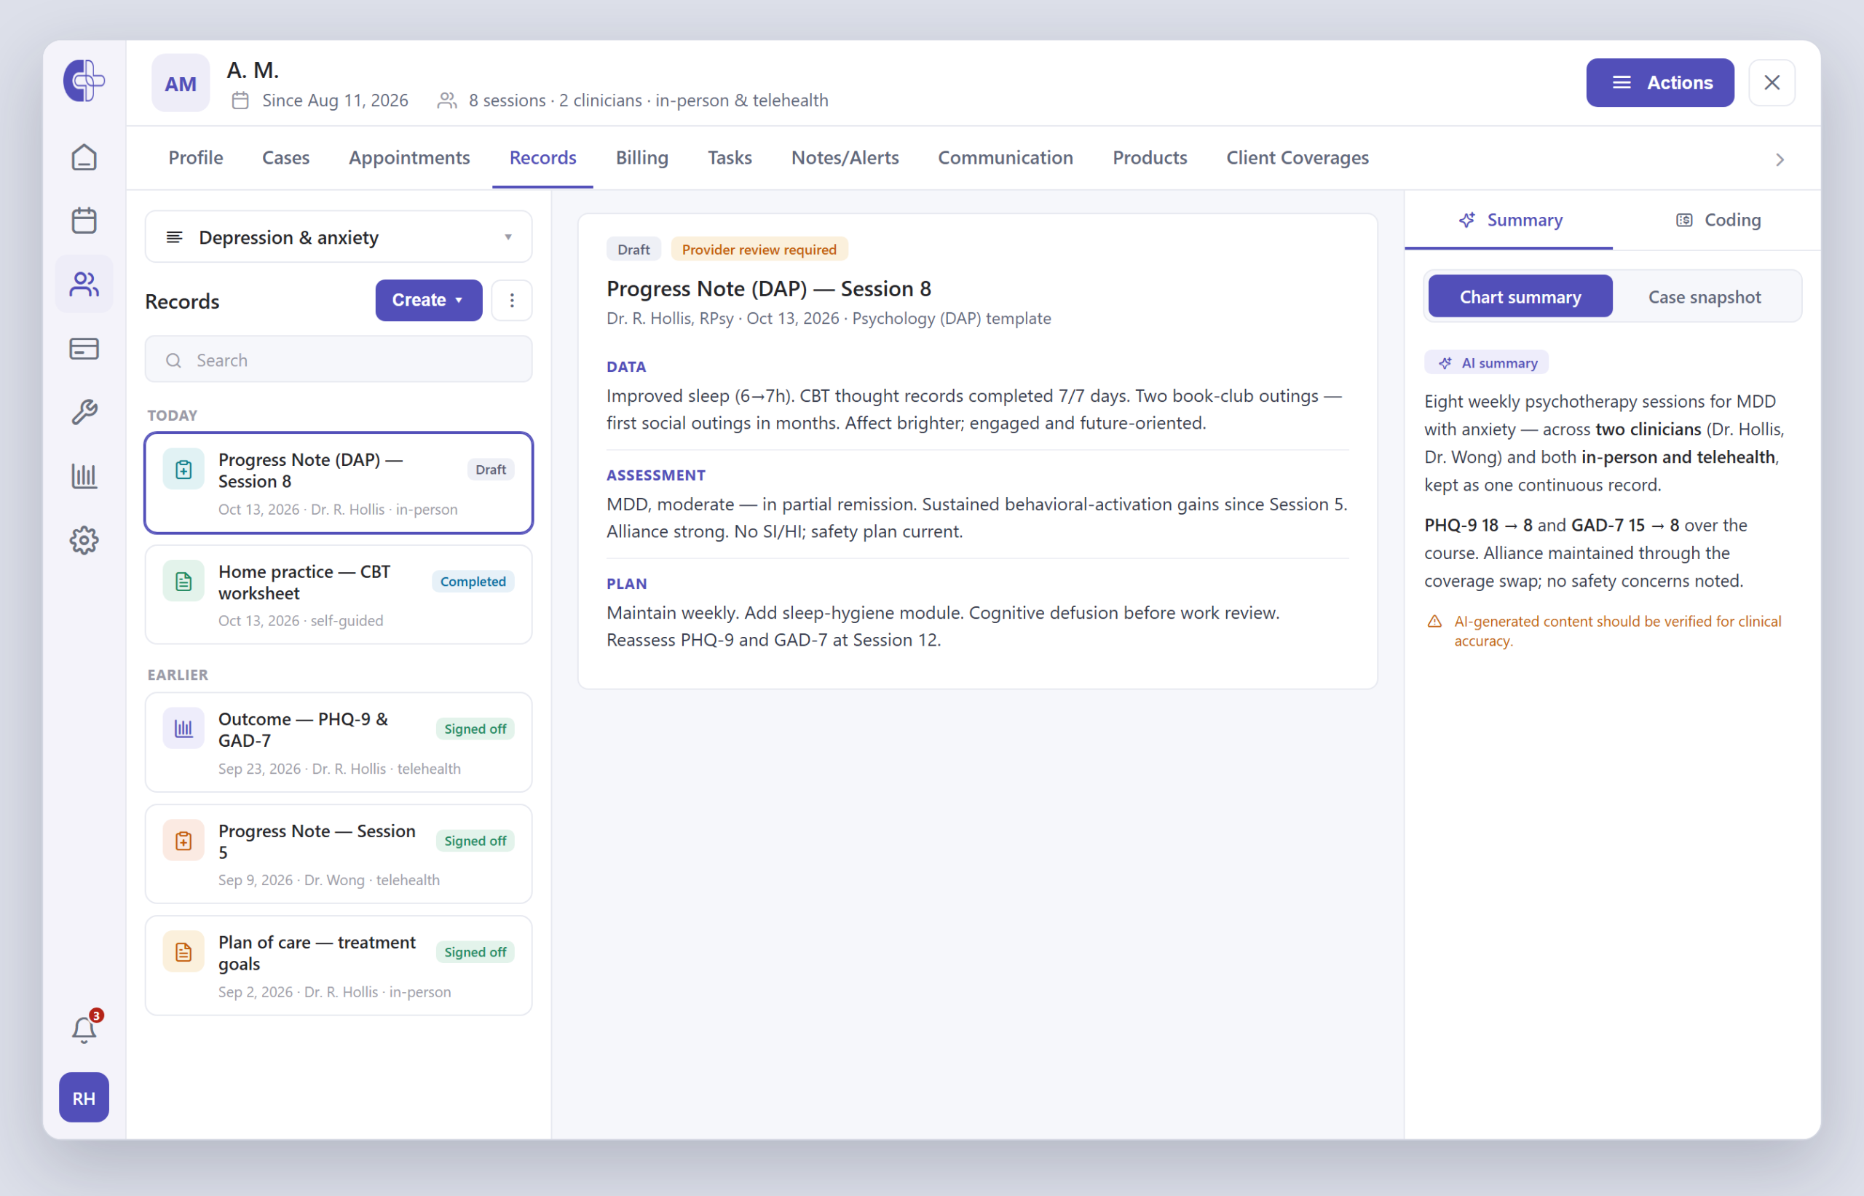Expand the Depression & anxiety case dropdown
The width and height of the screenshot is (1864, 1196).
339,237
